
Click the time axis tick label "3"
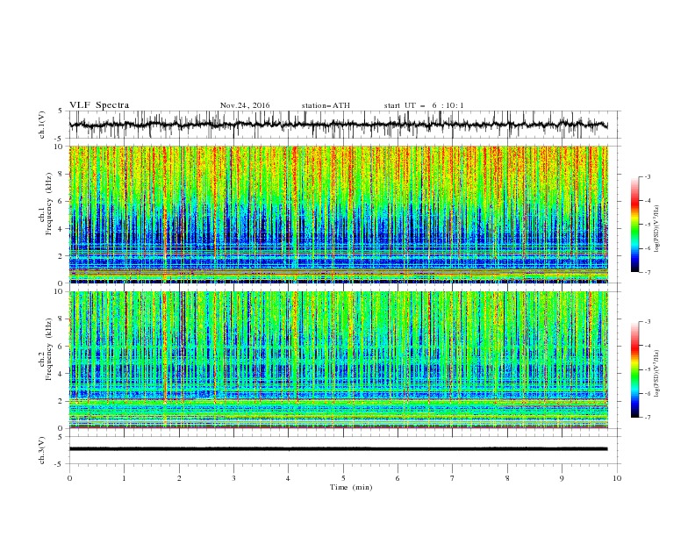pyautogui.click(x=233, y=478)
